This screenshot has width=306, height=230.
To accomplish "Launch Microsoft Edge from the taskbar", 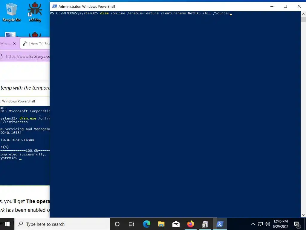I will [146, 224].
